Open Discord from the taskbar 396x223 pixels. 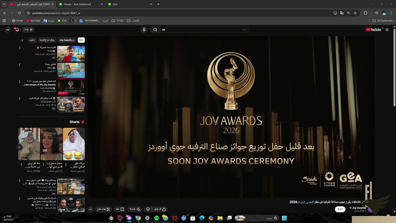(x=129, y=218)
